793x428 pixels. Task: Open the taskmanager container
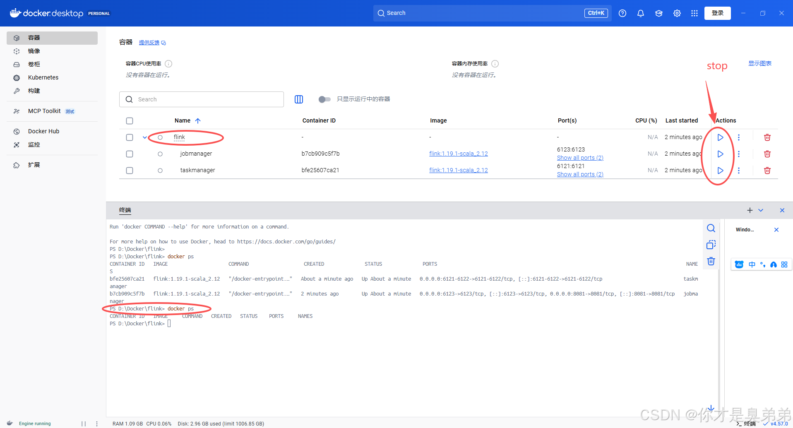tap(198, 170)
